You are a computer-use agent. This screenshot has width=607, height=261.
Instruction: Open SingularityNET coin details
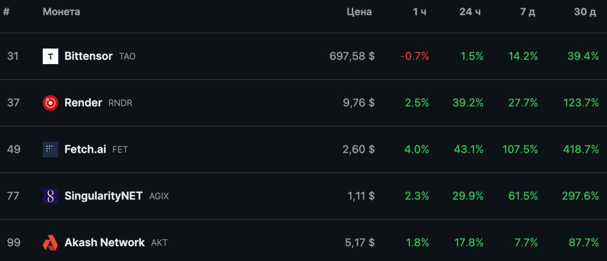(x=103, y=196)
